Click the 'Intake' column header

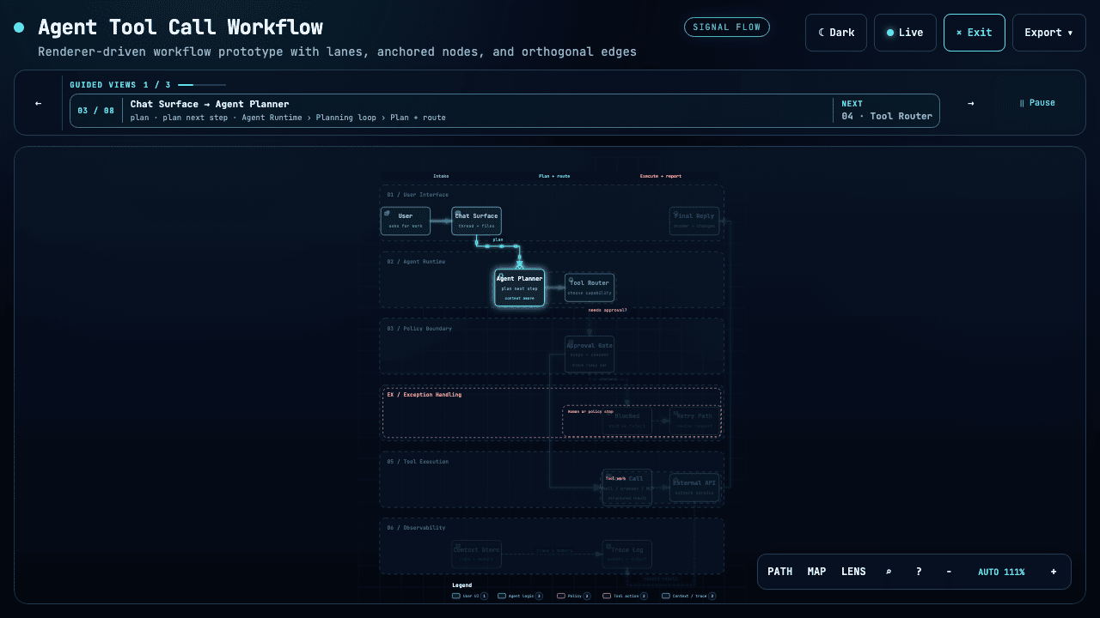pyautogui.click(x=441, y=176)
